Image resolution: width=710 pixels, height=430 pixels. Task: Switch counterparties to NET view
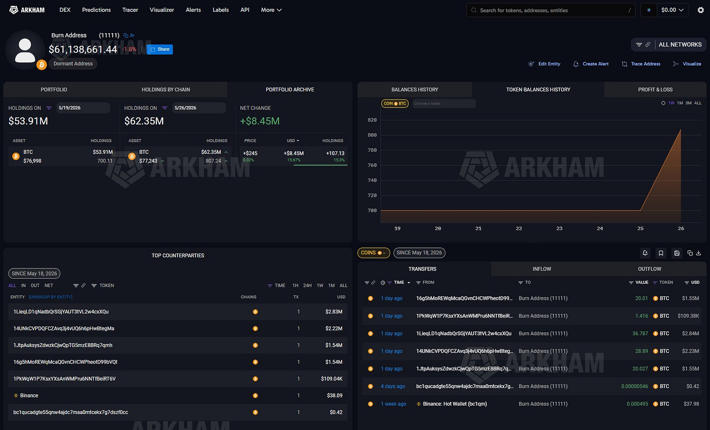click(49, 286)
